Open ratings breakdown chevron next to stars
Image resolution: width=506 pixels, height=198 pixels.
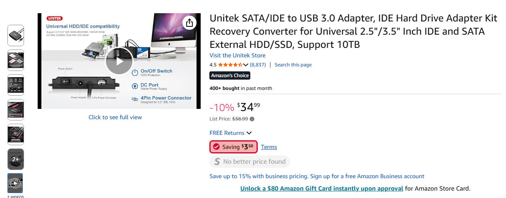(246, 65)
